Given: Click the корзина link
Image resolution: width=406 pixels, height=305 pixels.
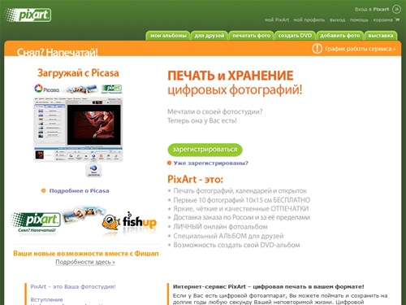Looking at the screenshot, I should click(382, 20).
